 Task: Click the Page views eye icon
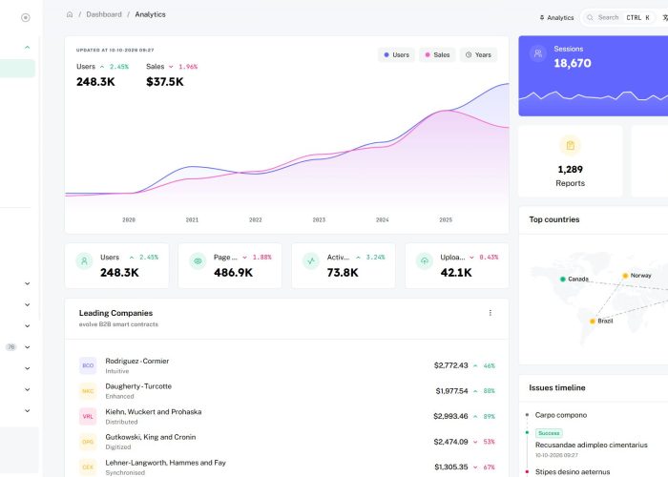198,260
